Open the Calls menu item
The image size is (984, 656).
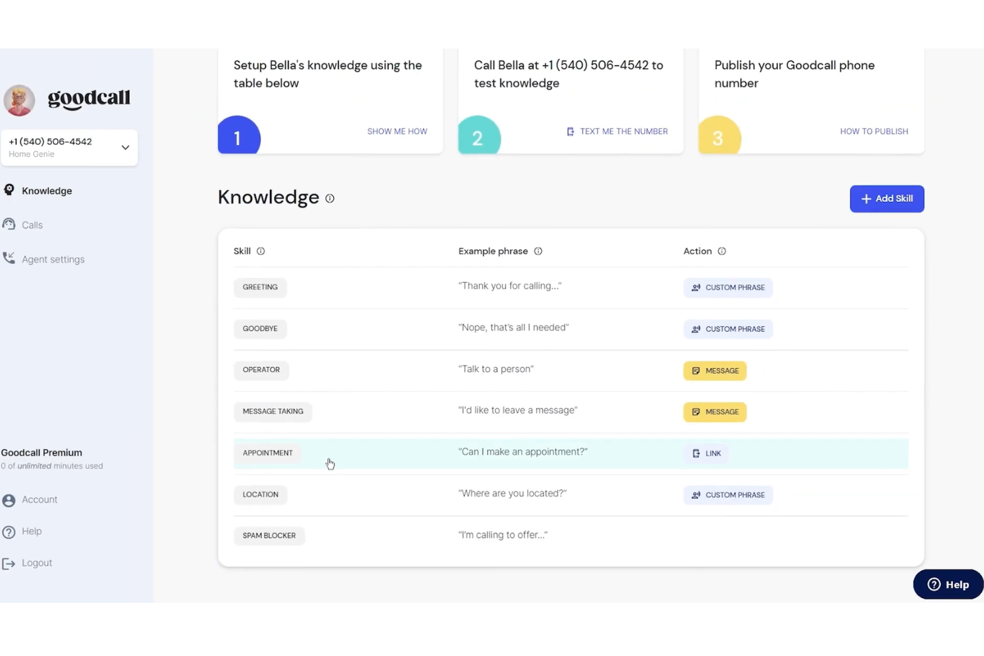pos(32,225)
